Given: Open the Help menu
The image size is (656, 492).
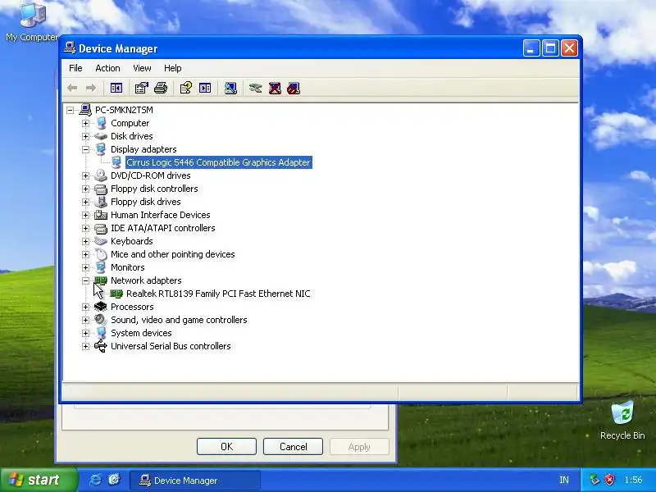Looking at the screenshot, I should click(172, 68).
